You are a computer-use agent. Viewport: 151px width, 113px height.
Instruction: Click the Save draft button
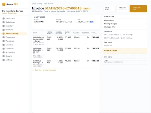pos(109,9)
